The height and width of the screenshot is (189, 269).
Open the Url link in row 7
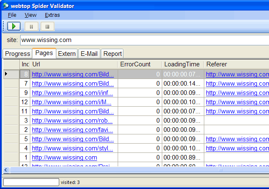tap(73, 84)
